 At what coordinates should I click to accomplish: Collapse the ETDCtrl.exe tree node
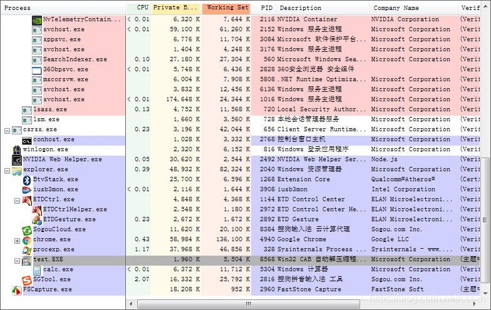pyautogui.click(x=18, y=201)
